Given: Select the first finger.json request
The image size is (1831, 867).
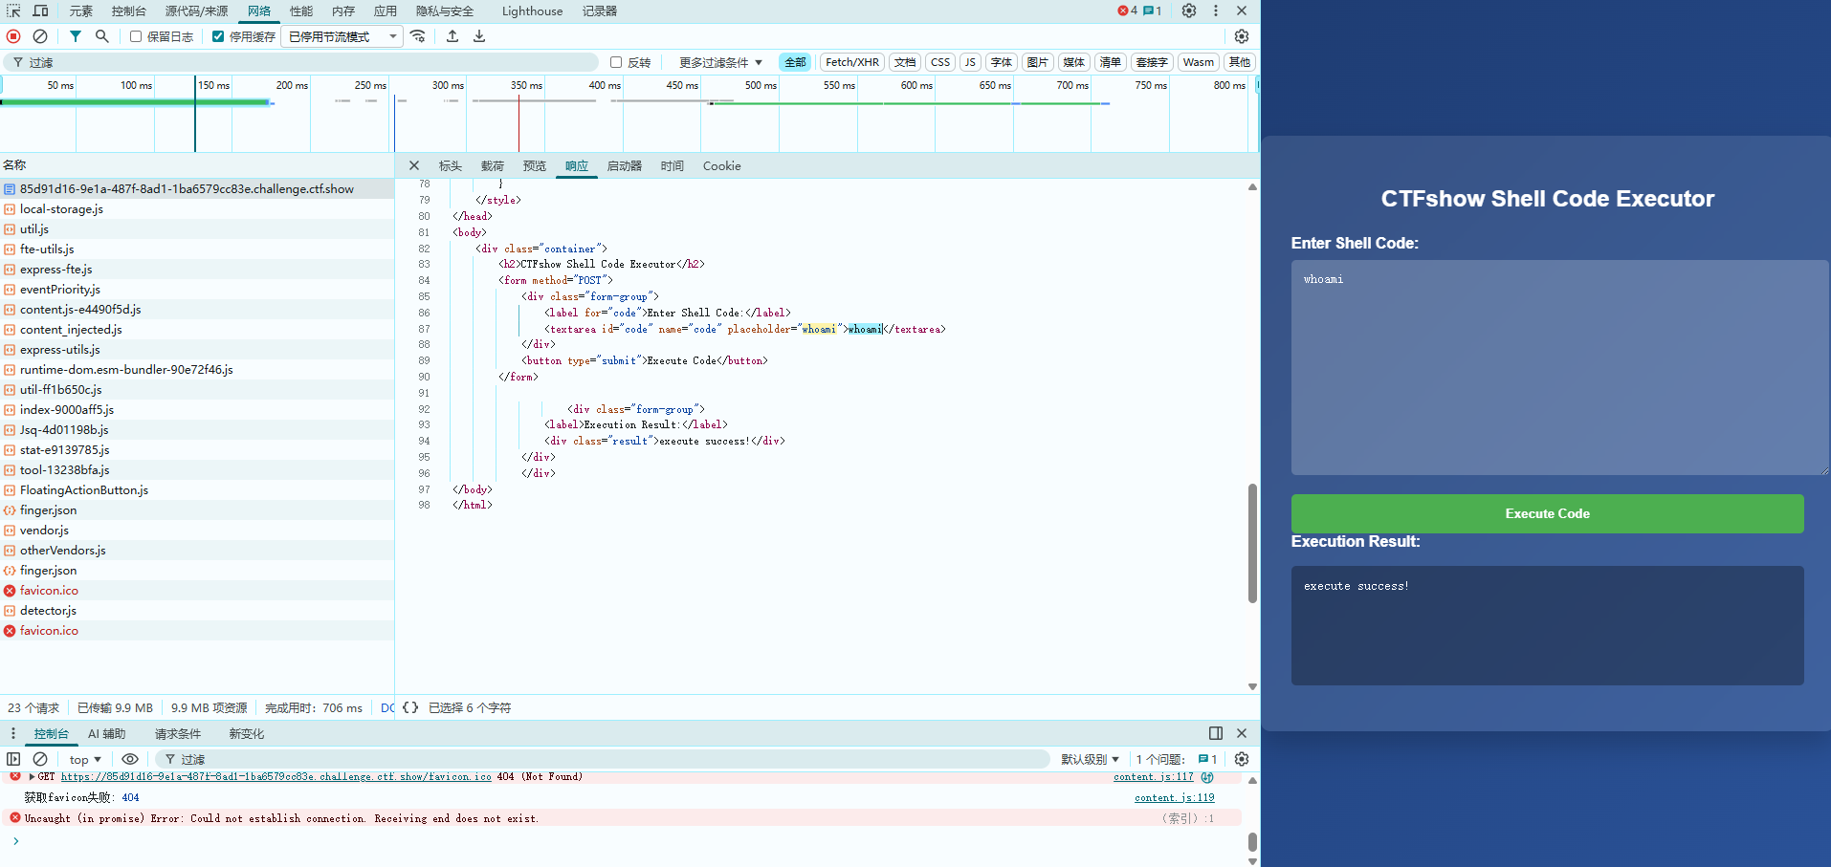Looking at the screenshot, I should point(197,509).
